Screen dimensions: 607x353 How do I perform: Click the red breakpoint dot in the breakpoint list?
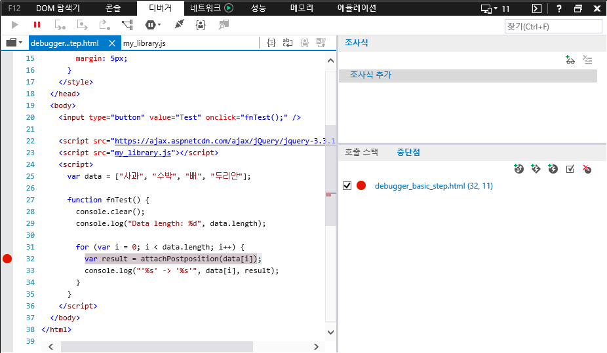click(x=361, y=185)
